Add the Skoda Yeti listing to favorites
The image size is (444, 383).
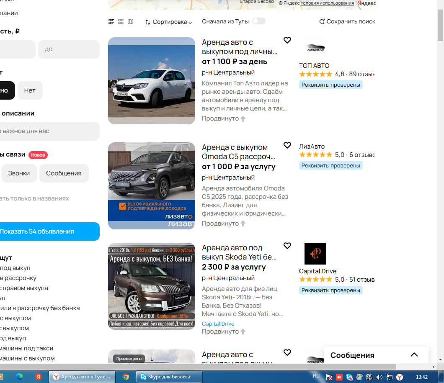287,246
